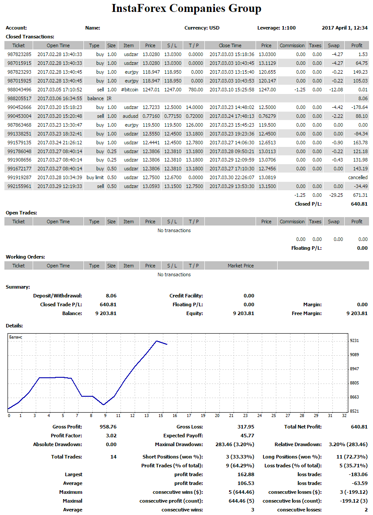Click ticket number 988205517
The image size is (373, 515).
coord(19,98)
